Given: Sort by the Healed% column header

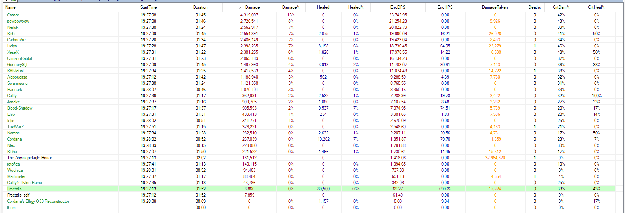Looking at the screenshot, I should (x=356, y=7).
